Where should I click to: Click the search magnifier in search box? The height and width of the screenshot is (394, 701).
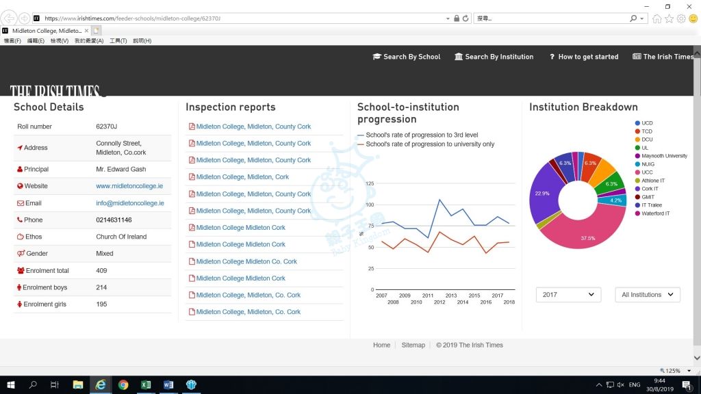point(633,18)
